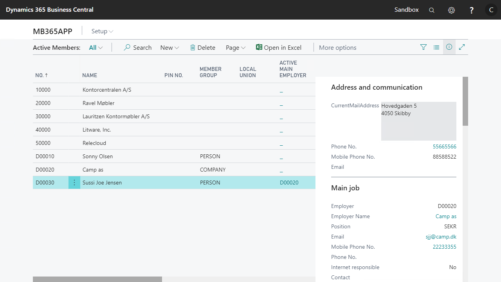Image resolution: width=501 pixels, height=282 pixels.
Task: Click Position value SEKR
Action: pyautogui.click(x=450, y=226)
